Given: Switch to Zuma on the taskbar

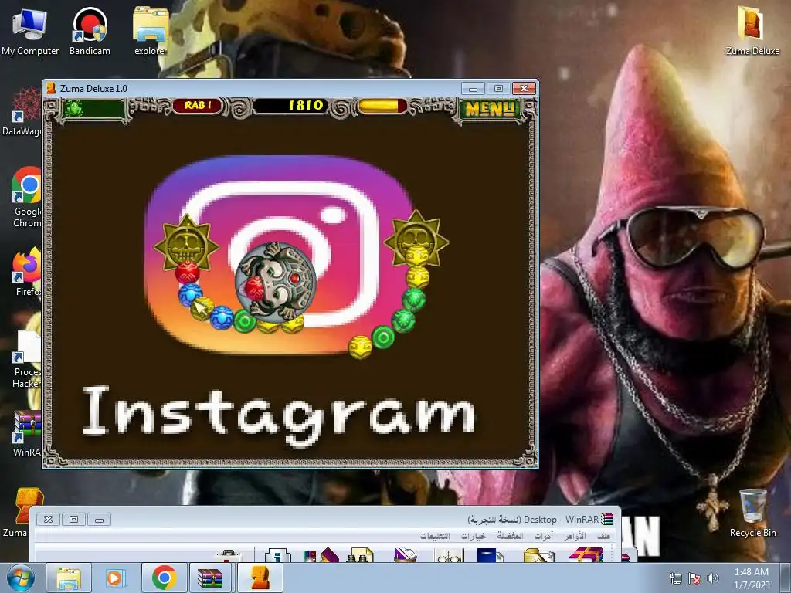Looking at the screenshot, I should pos(260,578).
